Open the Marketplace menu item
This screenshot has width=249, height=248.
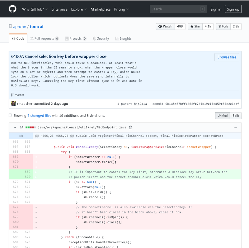click(101, 9)
